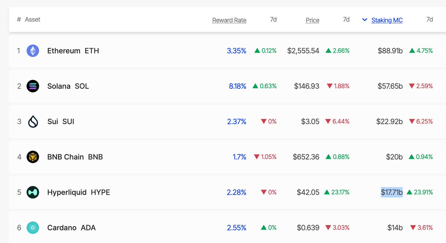Viewport: 446px width, 243px height.
Task: Open the Ethereum ETH asset name
Action: pos(73,51)
